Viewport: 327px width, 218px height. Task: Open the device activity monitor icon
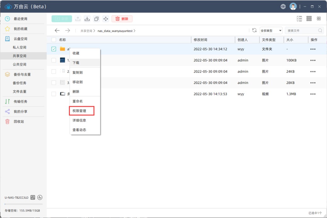[40, 198]
